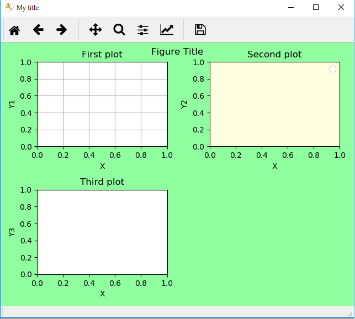Click the X label under Second plot
The width and height of the screenshot is (355, 319).
tap(274, 167)
